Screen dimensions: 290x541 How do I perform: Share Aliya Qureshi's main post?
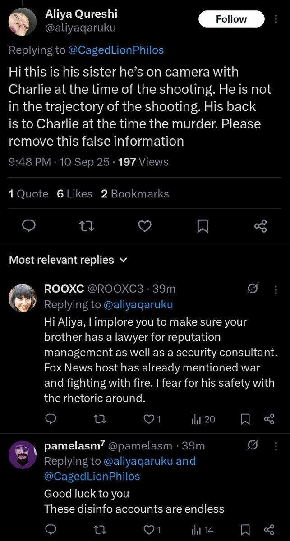coord(260,226)
